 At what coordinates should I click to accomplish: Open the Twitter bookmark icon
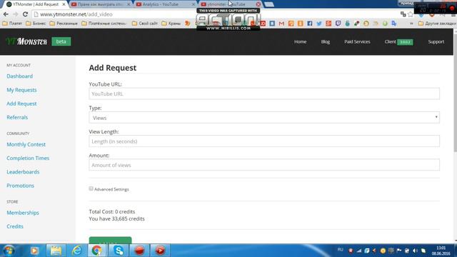[x=319, y=24]
